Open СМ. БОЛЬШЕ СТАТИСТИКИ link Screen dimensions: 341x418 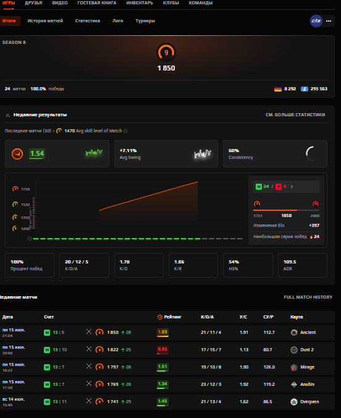[x=295, y=114]
